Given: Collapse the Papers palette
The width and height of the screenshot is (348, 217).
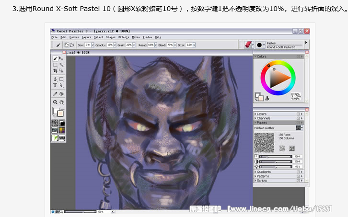Looking at the screenshot, I should (x=255, y=123).
